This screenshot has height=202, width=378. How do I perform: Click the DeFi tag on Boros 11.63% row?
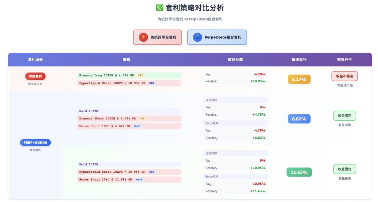coord(139,179)
